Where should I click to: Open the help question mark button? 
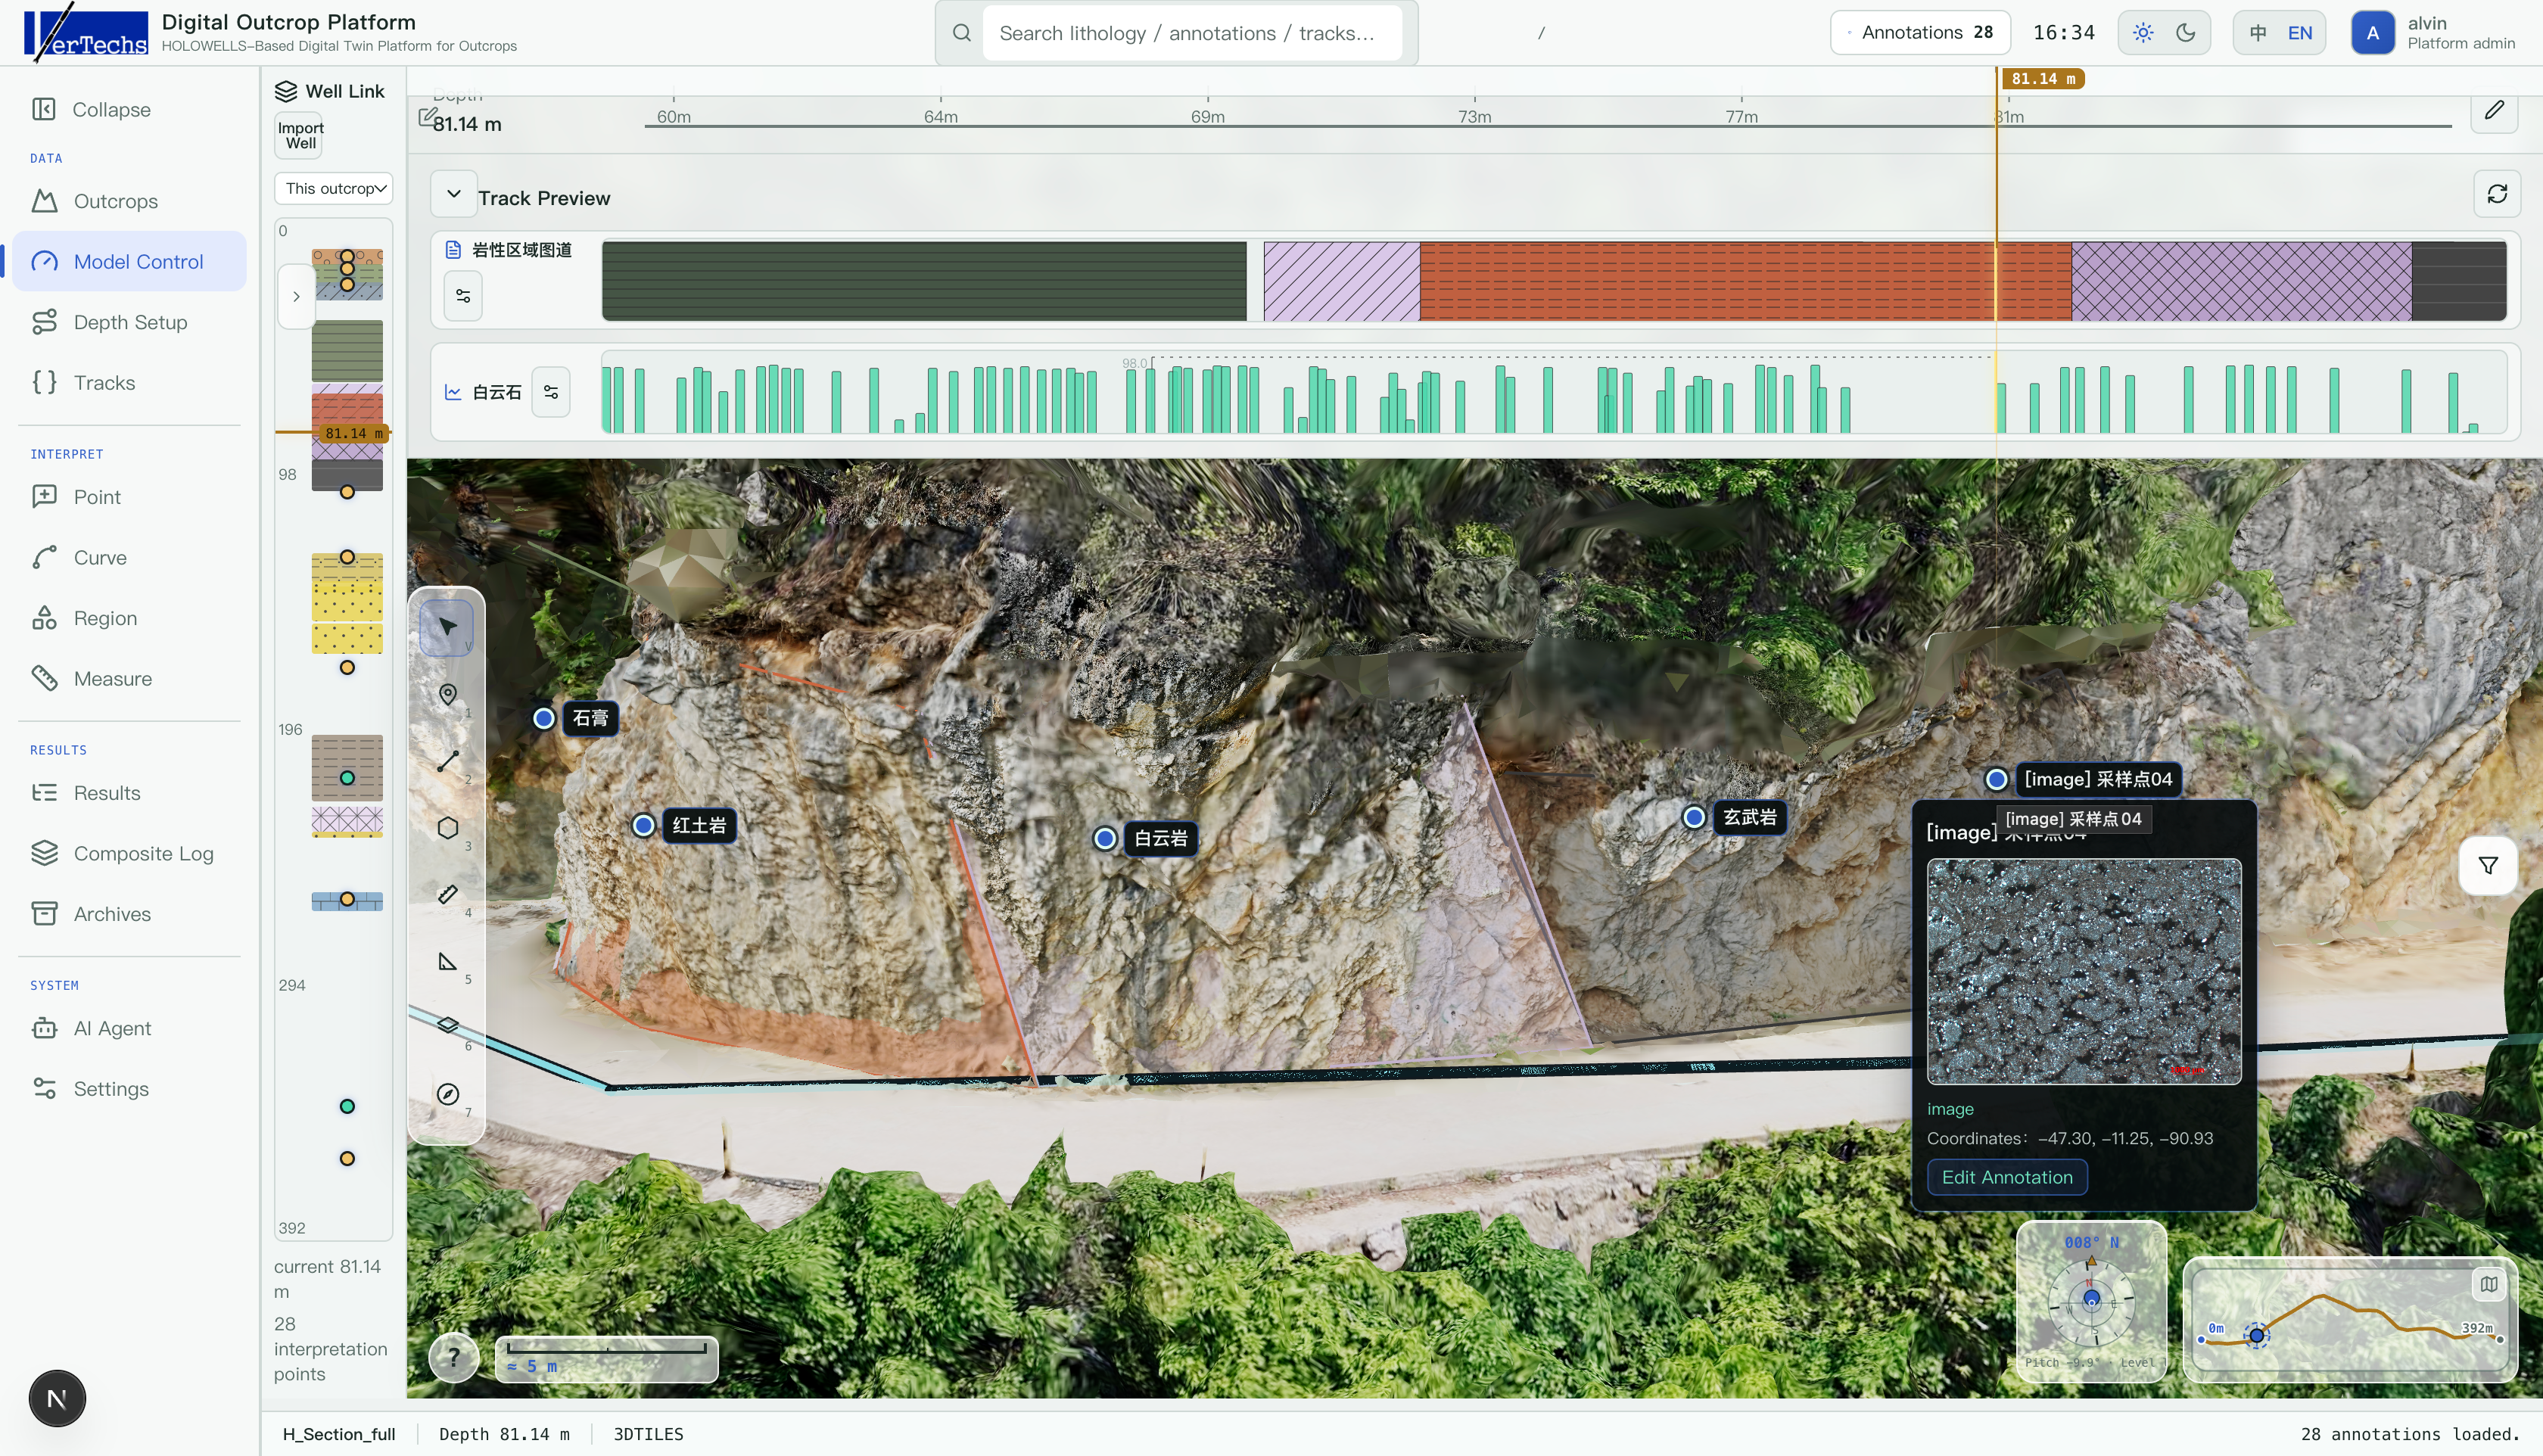[453, 1357]
